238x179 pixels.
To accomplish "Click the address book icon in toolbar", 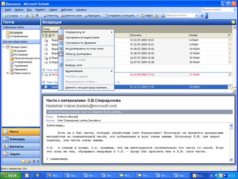I will pos(163,16).
